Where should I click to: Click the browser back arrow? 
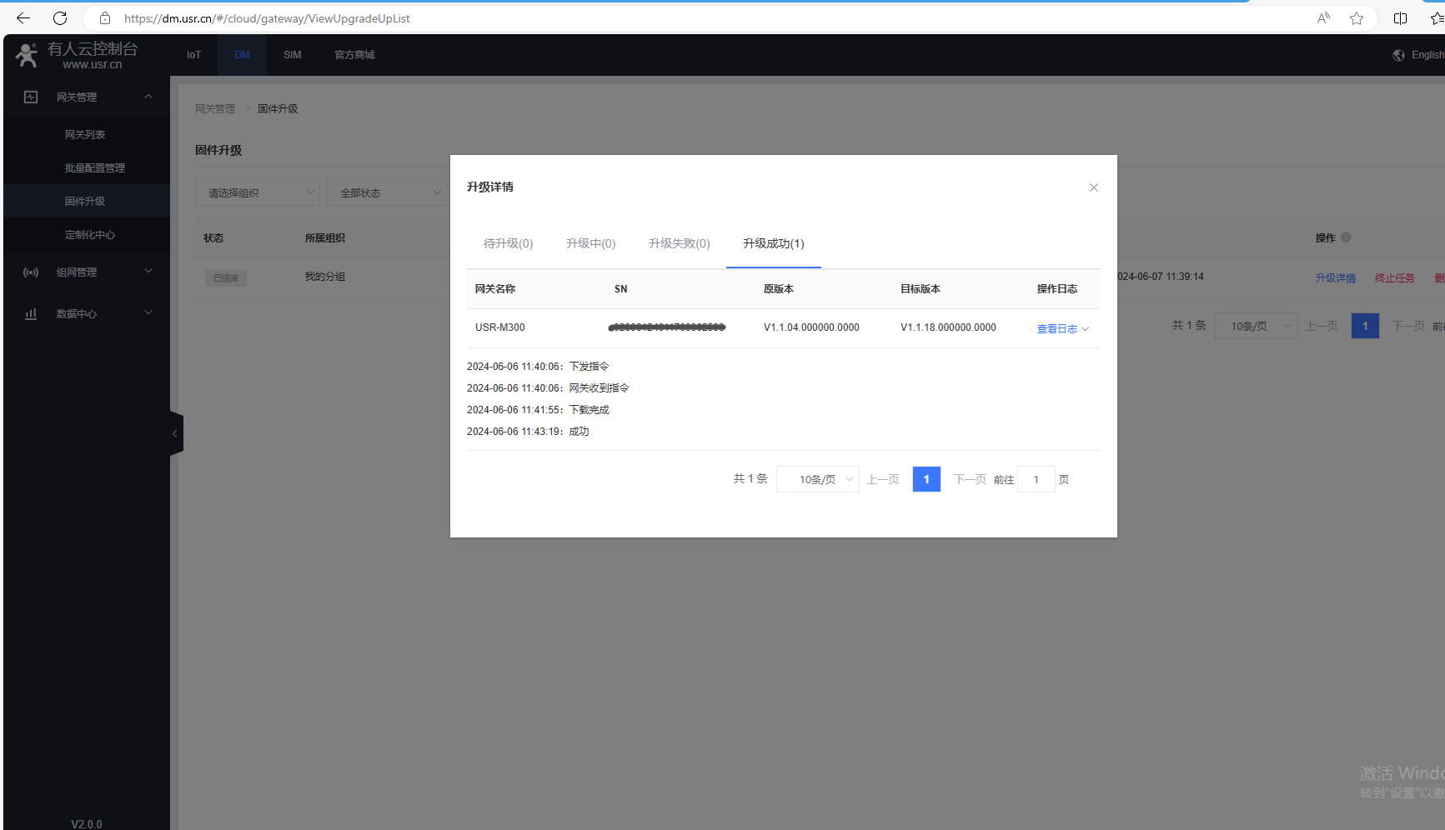click(23, 18)
